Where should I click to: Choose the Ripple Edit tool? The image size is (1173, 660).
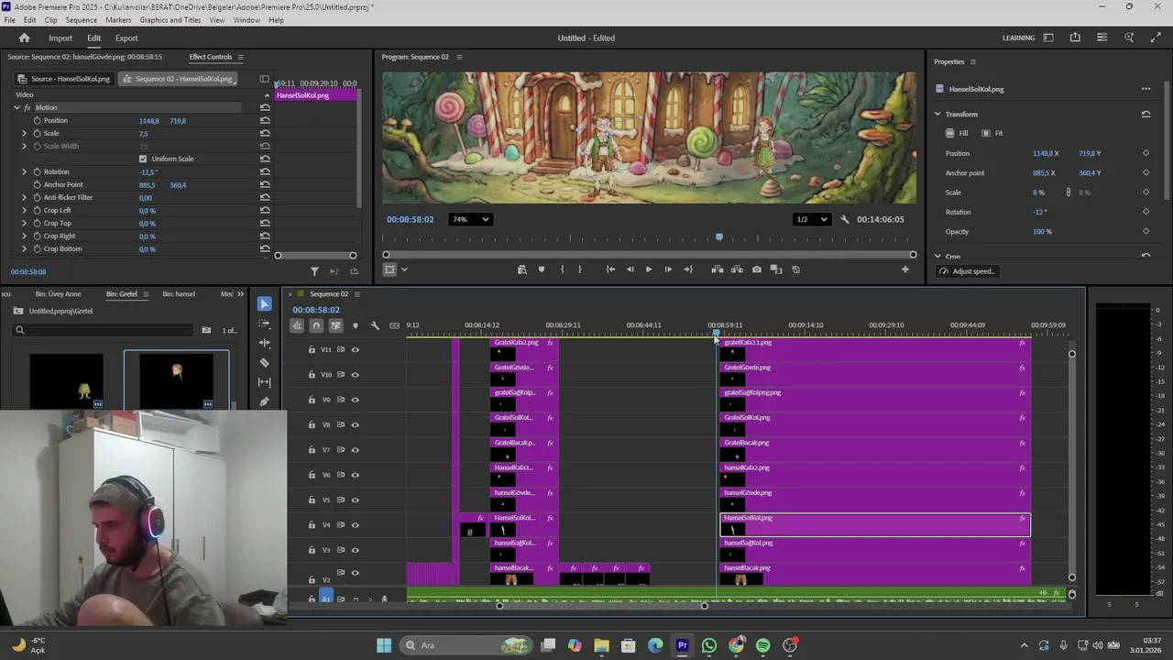[x=265, y=343]
